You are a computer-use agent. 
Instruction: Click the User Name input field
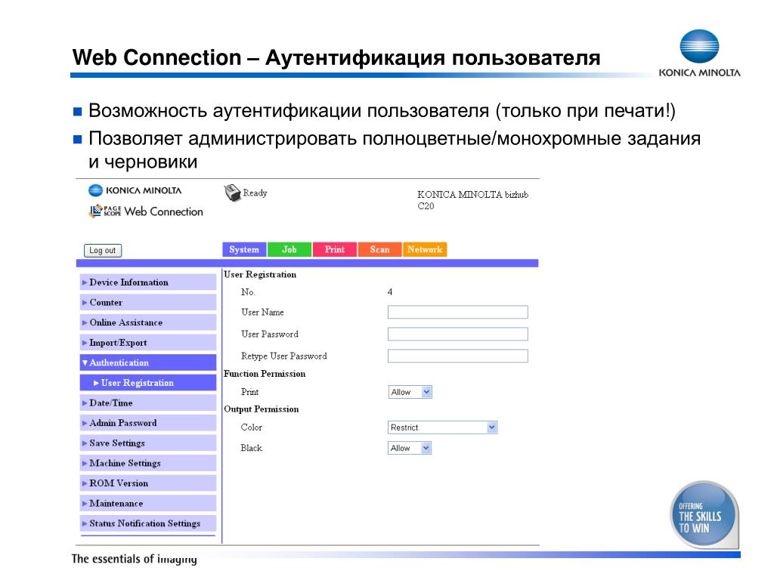pos(457,312)
